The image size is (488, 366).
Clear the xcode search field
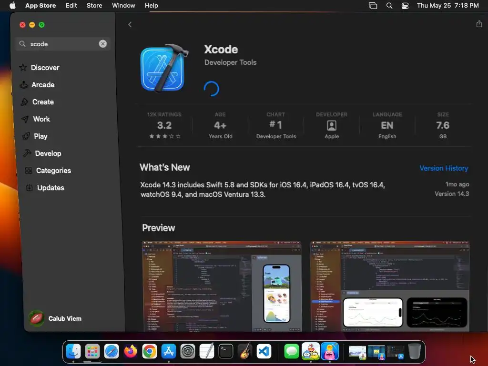(103, 44)
